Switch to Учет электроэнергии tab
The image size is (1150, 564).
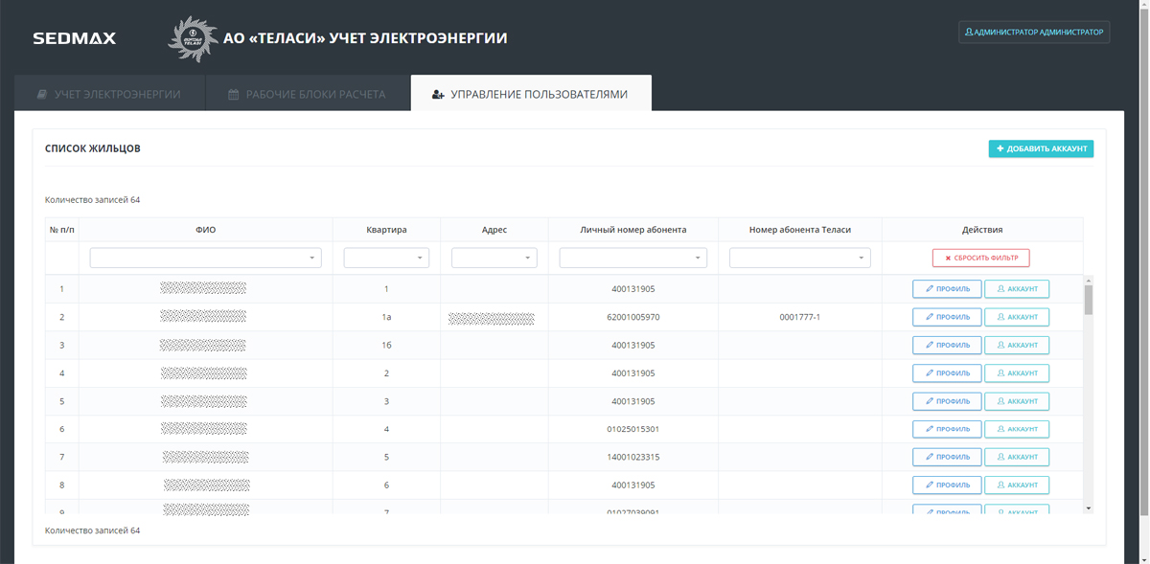(108, 95)
